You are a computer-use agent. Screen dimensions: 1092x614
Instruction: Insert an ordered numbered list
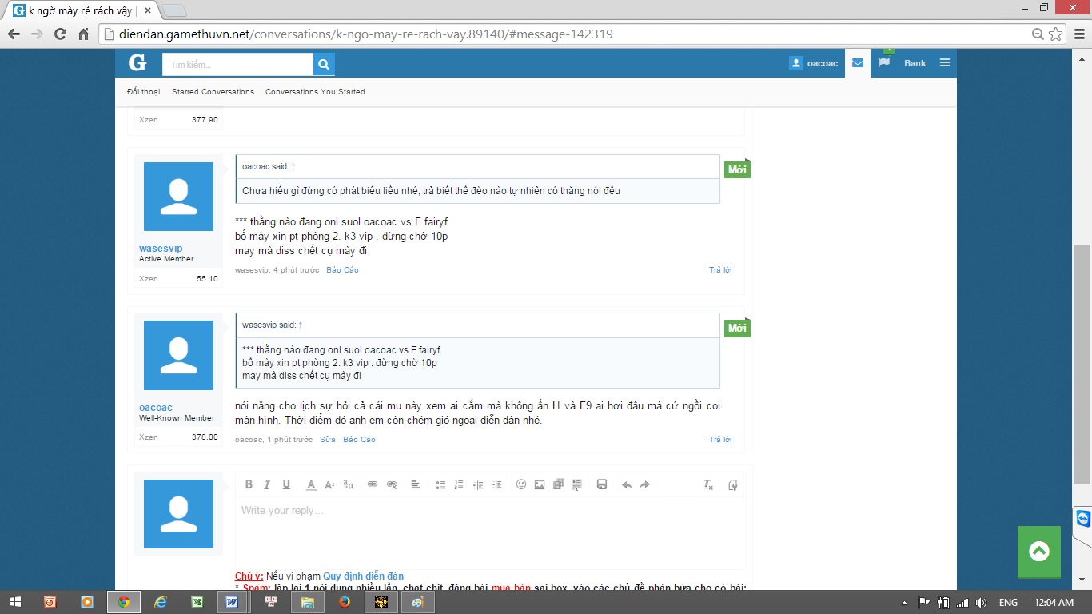coord(459,484)
